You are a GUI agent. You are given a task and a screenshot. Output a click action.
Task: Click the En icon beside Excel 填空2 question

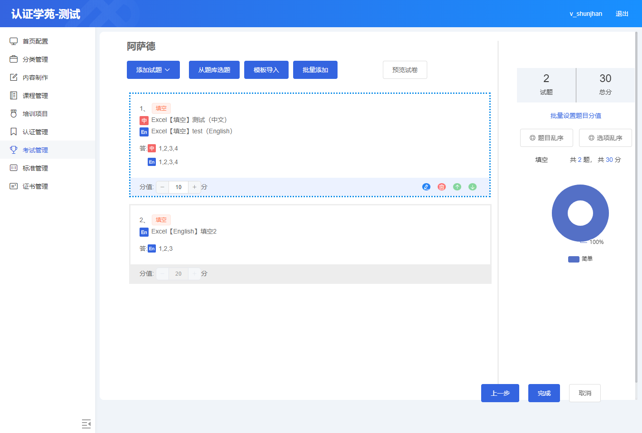click(x=144, y=232)
